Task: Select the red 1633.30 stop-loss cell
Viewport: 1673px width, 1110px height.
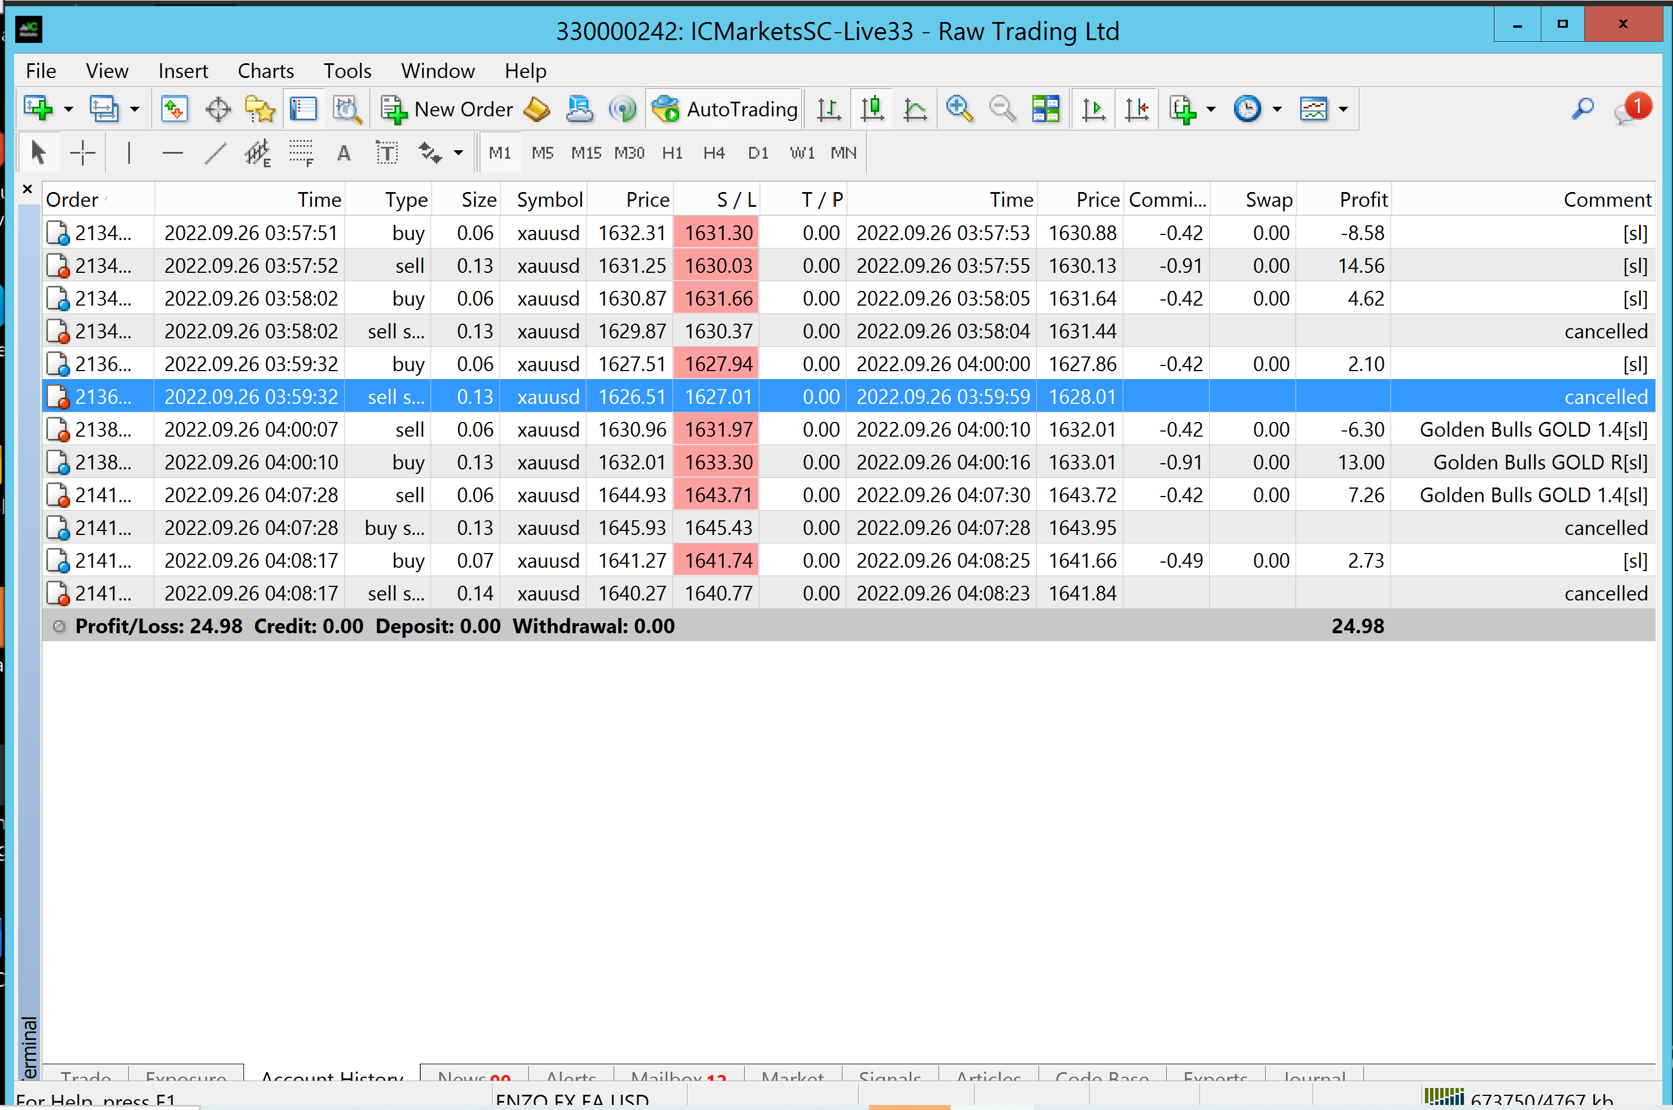Action: pos(717,462)
